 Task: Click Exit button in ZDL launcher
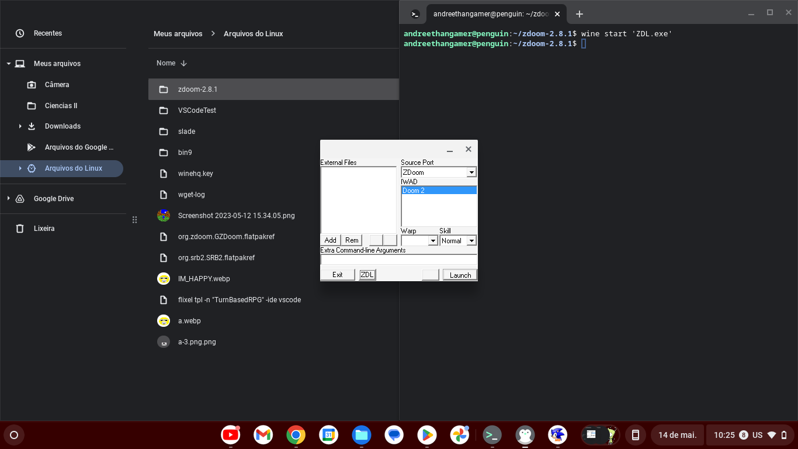point(338,275)
